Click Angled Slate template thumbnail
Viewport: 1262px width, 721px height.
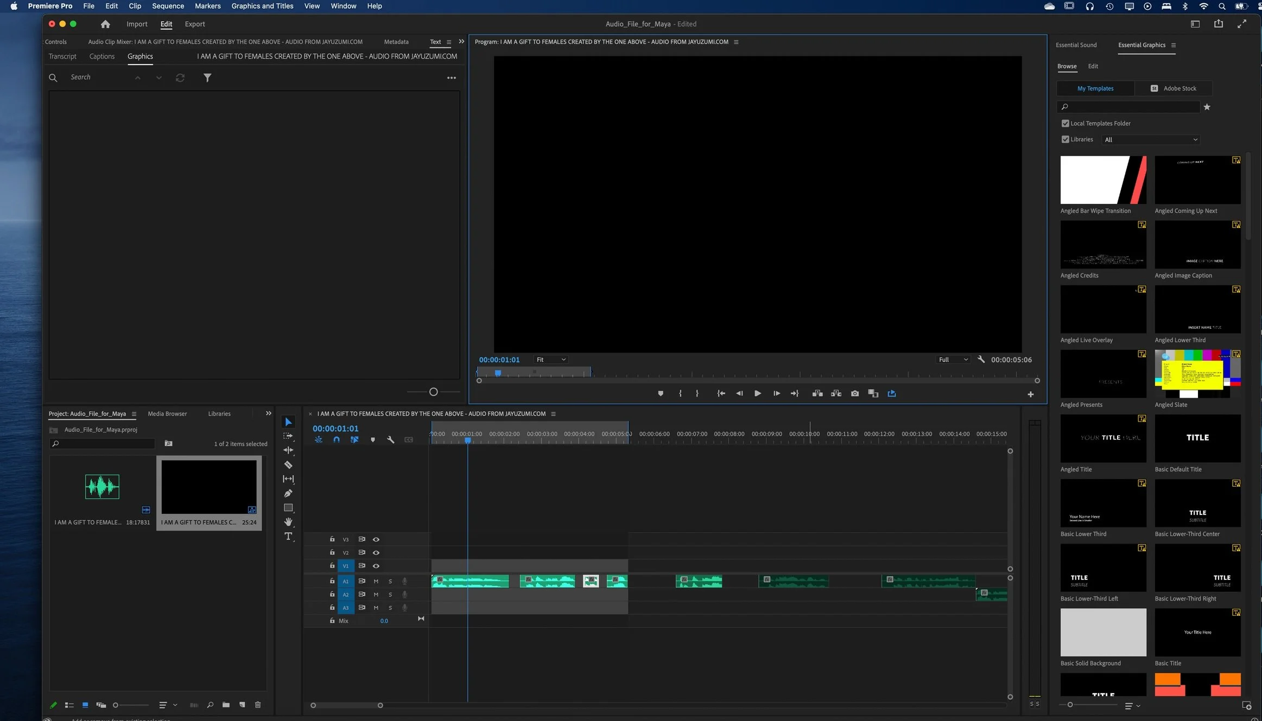(x=1197, y=374)
